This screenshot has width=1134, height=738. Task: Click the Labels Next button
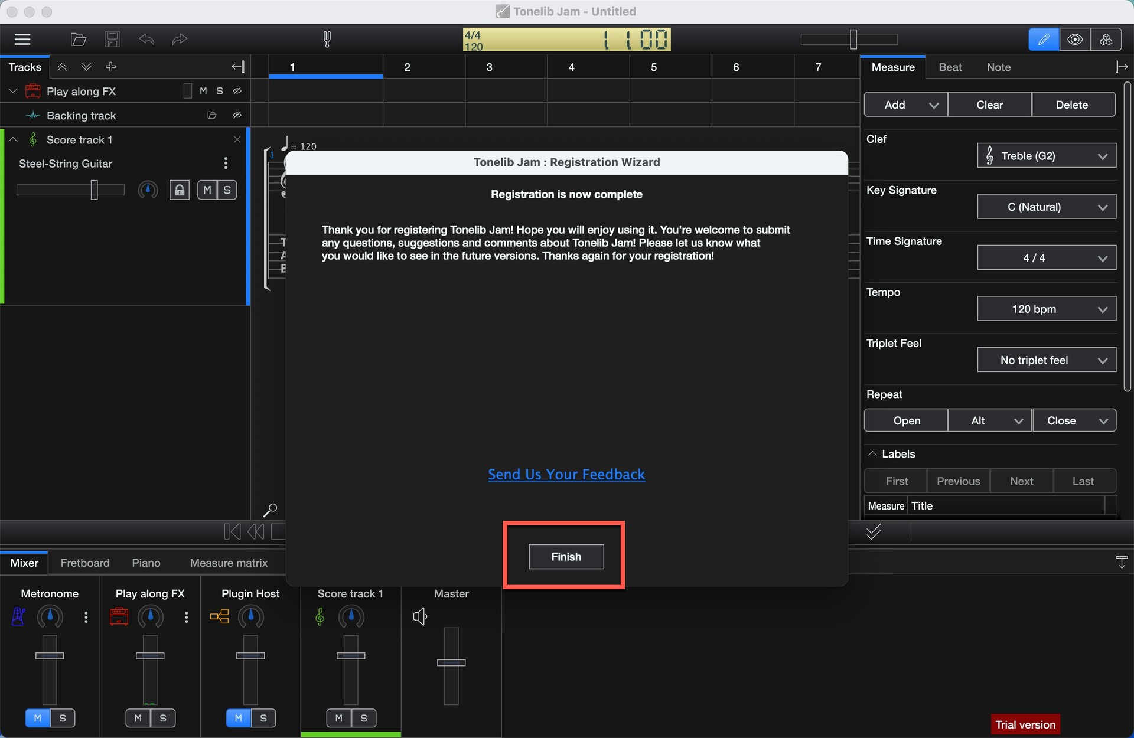tap(1021, 481)
